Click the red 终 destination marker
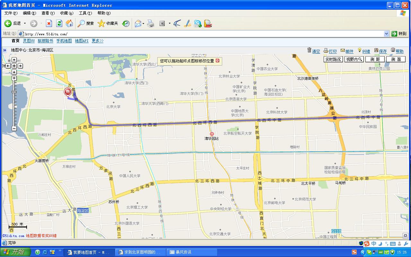The height and width of the screenshot is (257, 411). point(68,92)
